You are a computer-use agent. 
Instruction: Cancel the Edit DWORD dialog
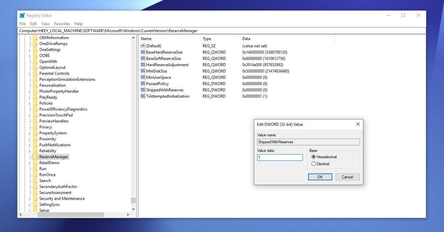tap(347, 177)
